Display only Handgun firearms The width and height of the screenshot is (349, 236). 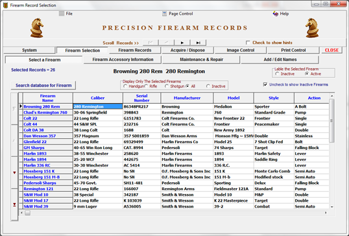[125, 86]
